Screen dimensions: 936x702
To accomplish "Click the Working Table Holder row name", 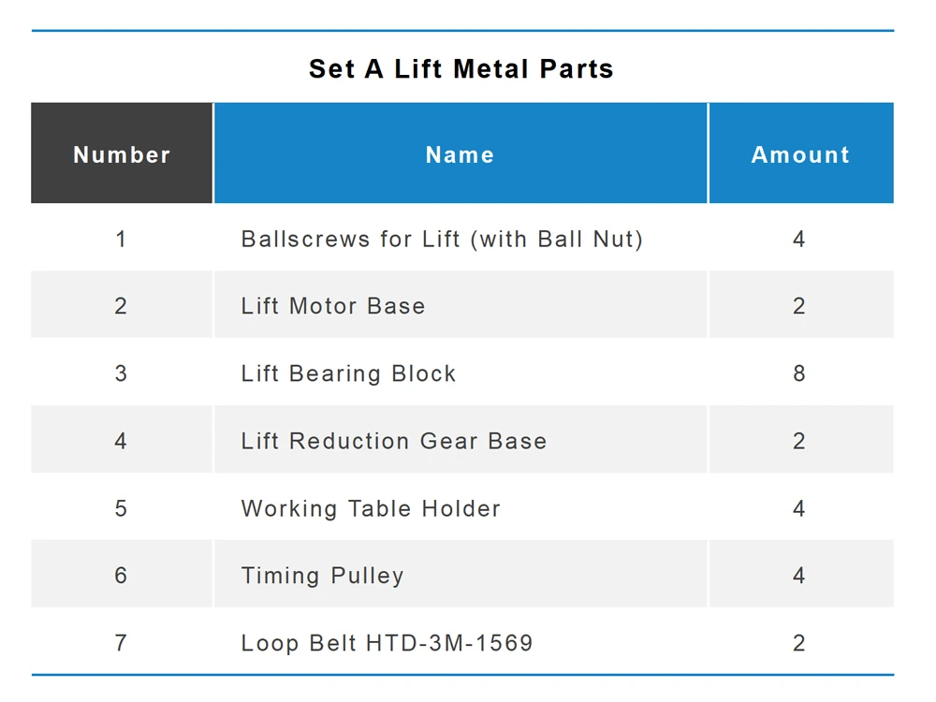I will [x=371, y=508].
